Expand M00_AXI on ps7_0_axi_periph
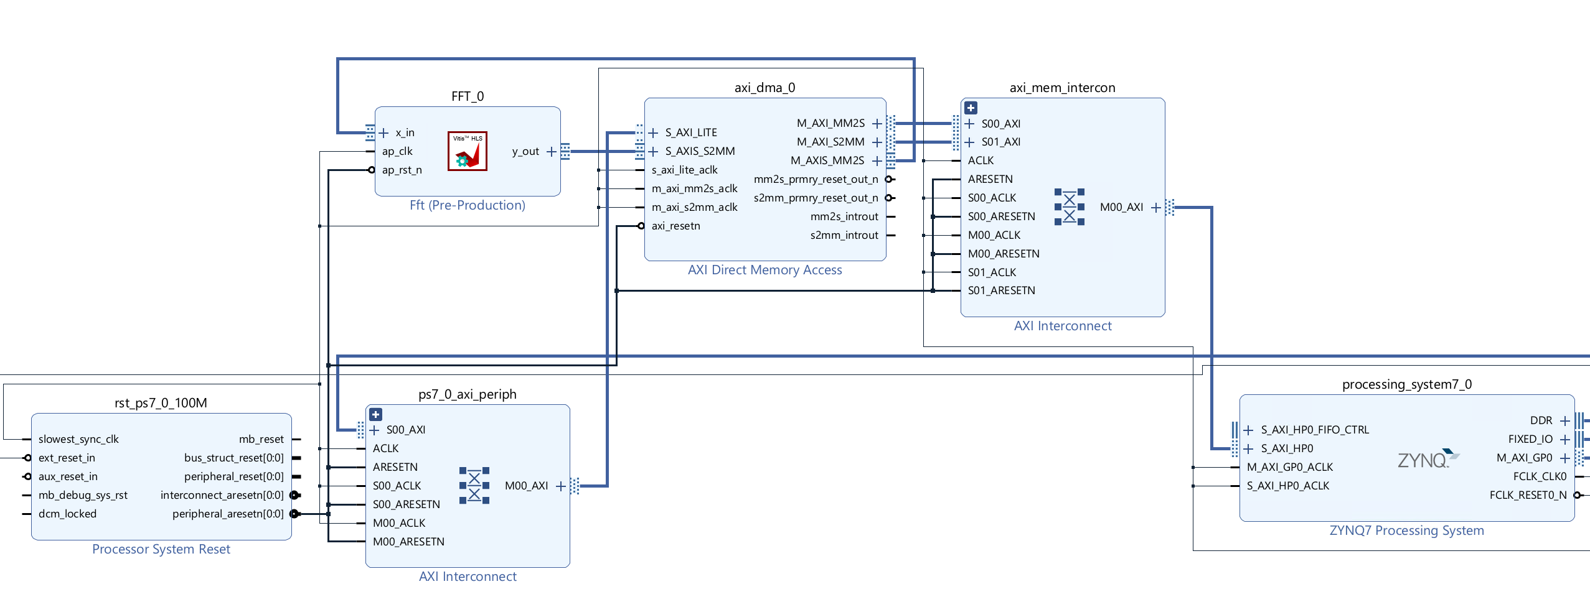 (560, 486)
